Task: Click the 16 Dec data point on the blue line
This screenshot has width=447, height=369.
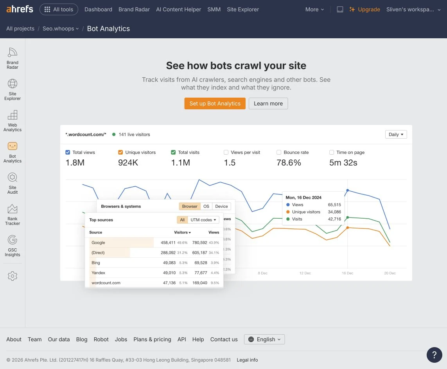Action: tap(348, 190)
